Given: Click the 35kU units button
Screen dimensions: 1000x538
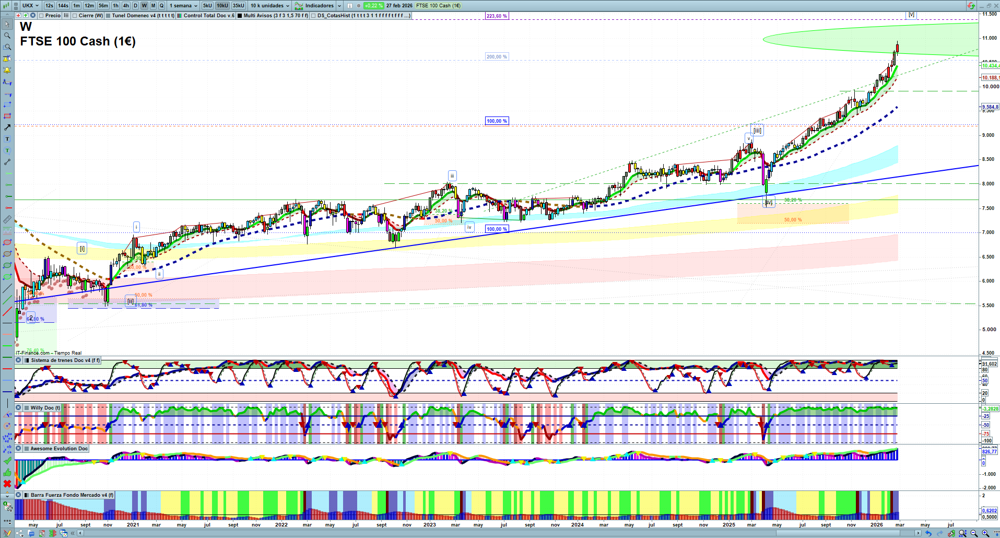Looking at the screenshot, I should [x=238, y=6].
